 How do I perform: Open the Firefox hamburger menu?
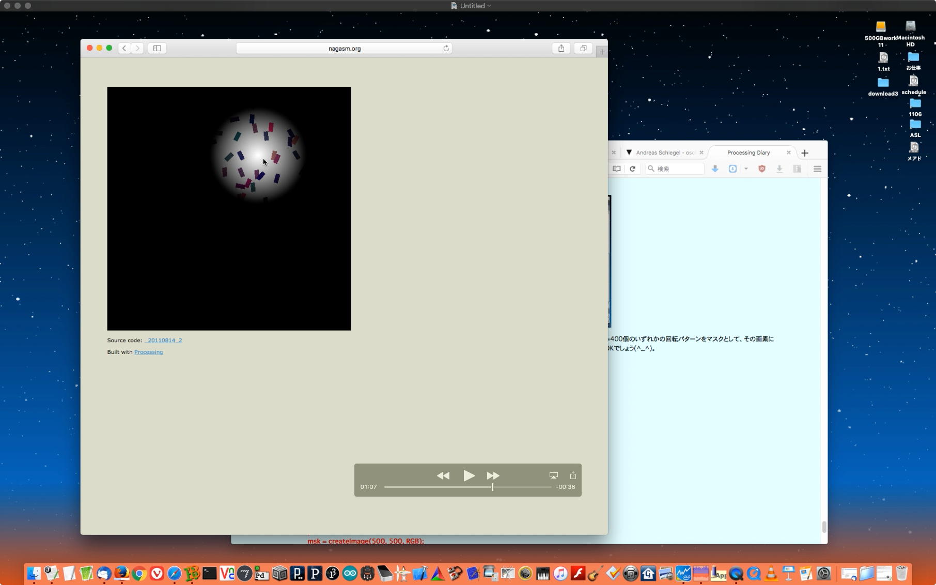pos(817,168)
